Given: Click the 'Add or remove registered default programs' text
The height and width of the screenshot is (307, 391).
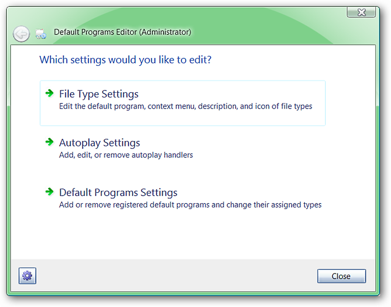Looking at the screenshot, I should (190, 204).
